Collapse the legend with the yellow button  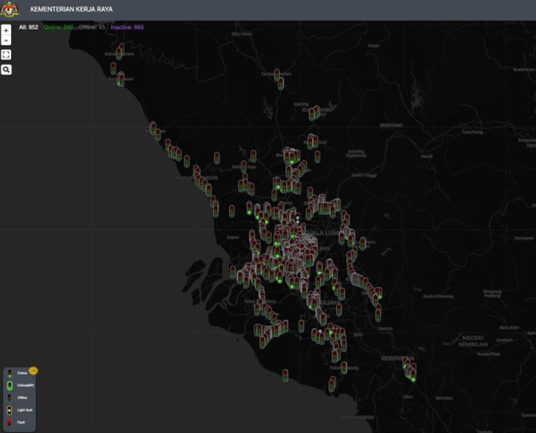pyautogui.click(x=33, y=370)
